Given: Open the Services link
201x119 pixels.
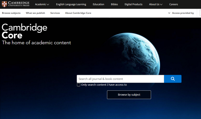Looking at the screenshot, I should tap(55, 13).
